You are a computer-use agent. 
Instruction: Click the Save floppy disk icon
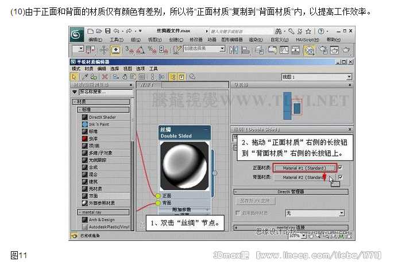coord(107,31)
